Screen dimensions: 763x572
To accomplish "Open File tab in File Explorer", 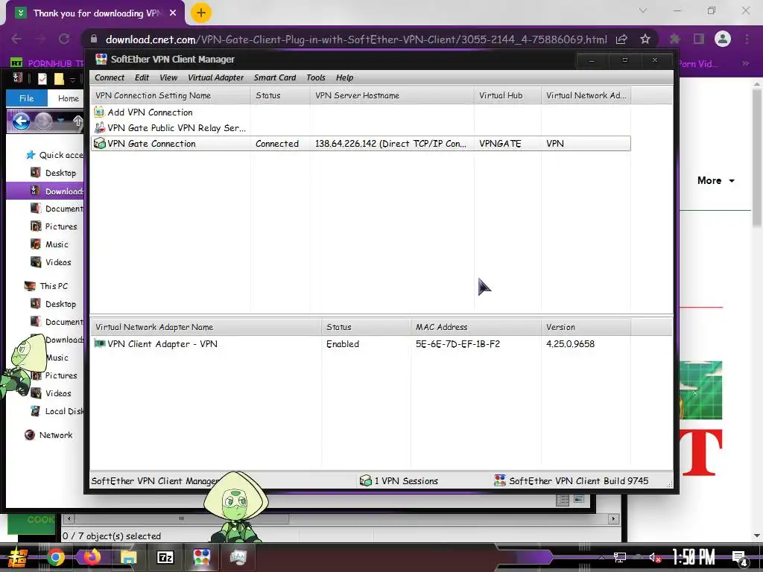I will 27,98.
